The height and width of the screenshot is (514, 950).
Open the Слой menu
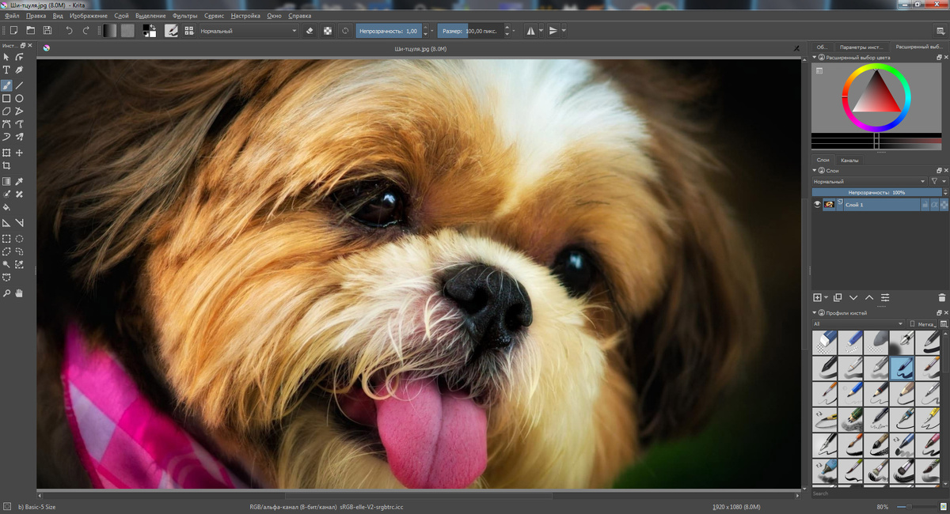(121, 16)
